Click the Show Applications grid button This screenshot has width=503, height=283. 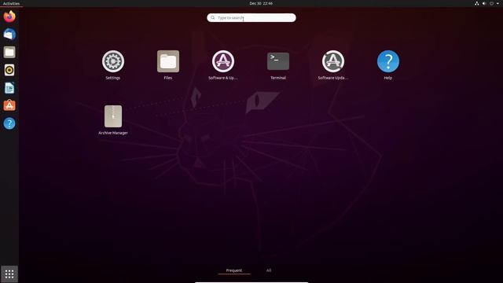pos(9,274)
